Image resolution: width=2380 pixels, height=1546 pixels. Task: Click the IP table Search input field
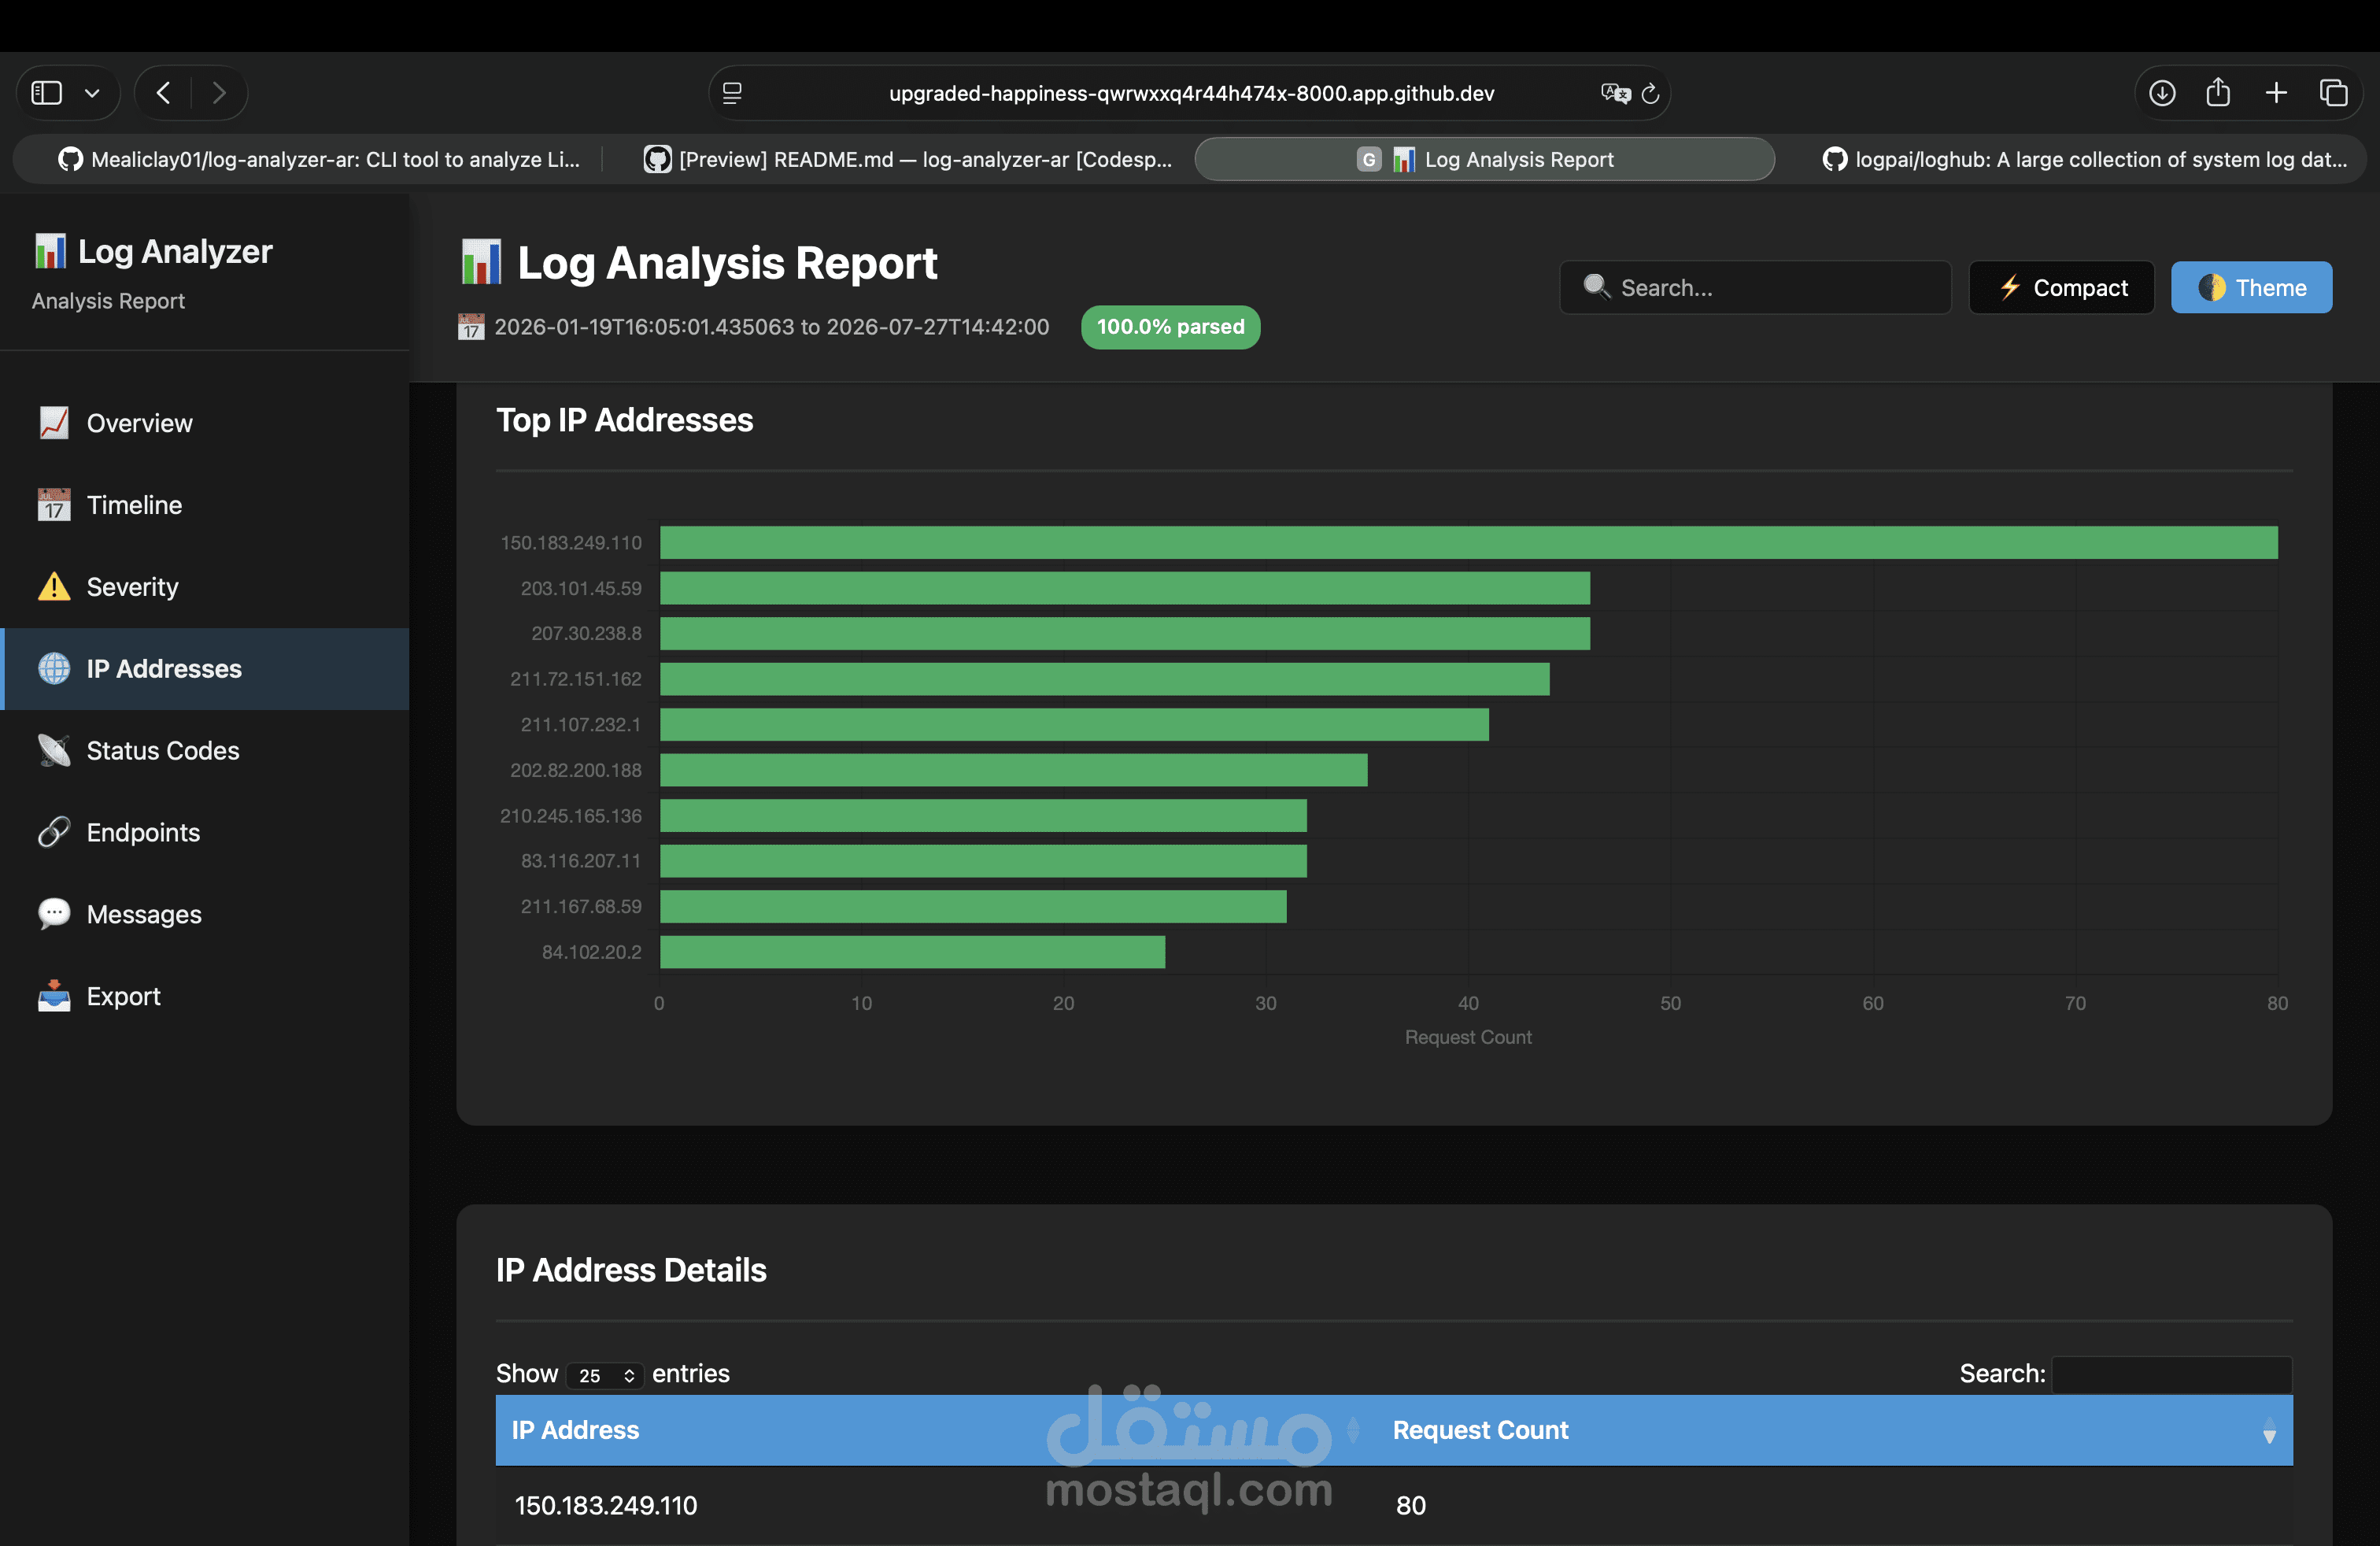click(2171, 1374)
